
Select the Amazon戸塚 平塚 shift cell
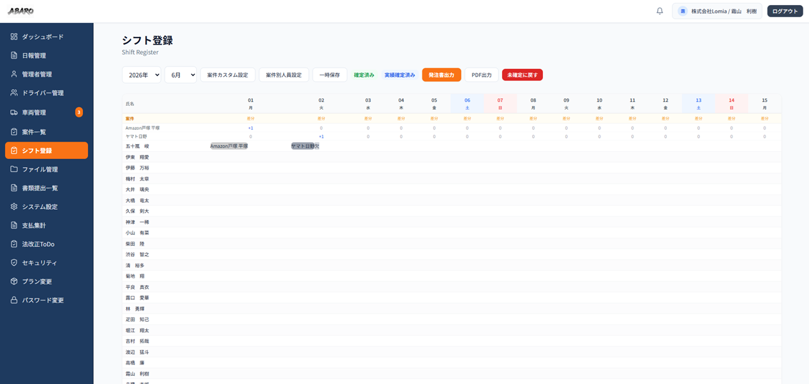[229, 146]
